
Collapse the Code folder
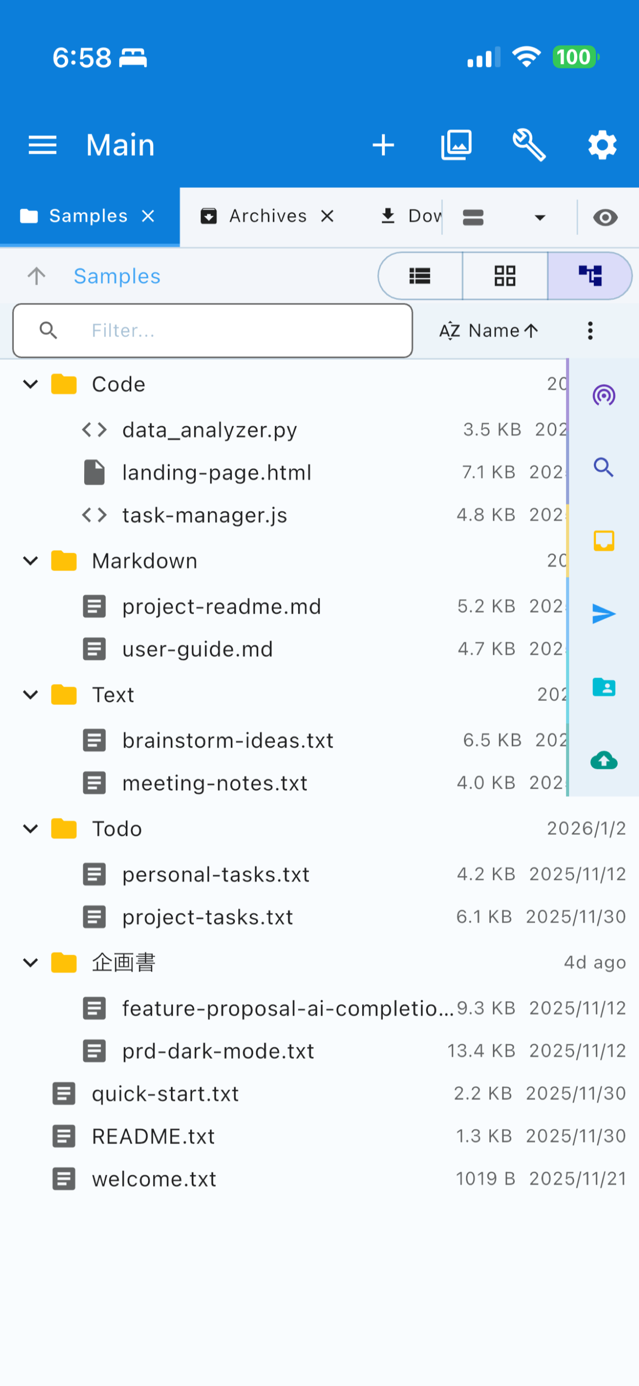point(31,384)
